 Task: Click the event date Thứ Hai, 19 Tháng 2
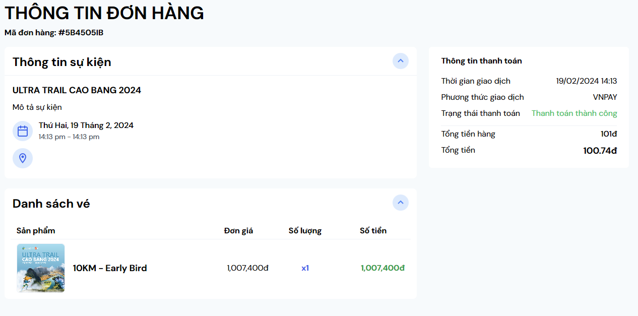[86, 125]
